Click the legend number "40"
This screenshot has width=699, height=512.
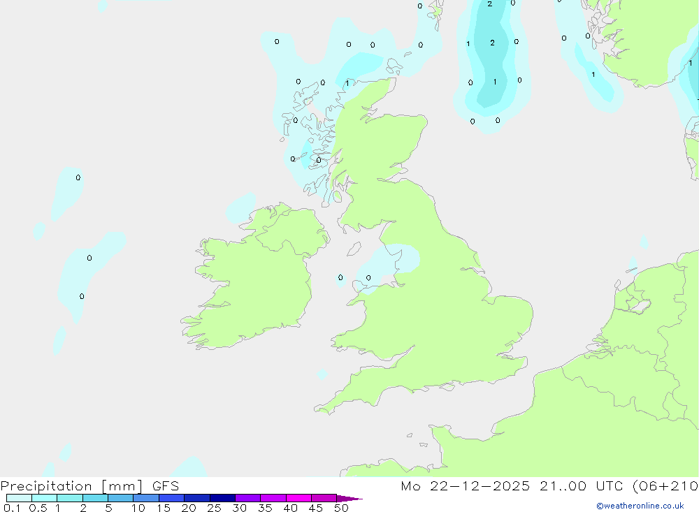pos(291,508)
